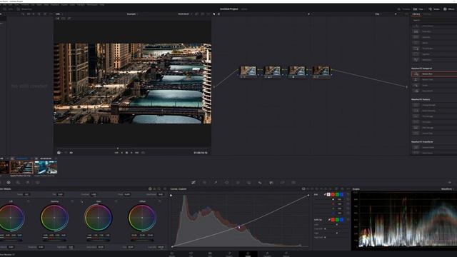
Task: Toggle the luminance (Y) curve channel
Action: (328, 194)
